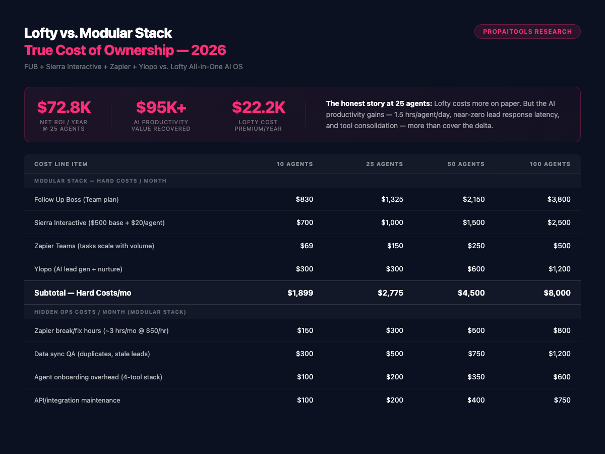Click the Sierra Interactive row label
The width and height of the screenshot is (605, 454).
pos(99,222)
